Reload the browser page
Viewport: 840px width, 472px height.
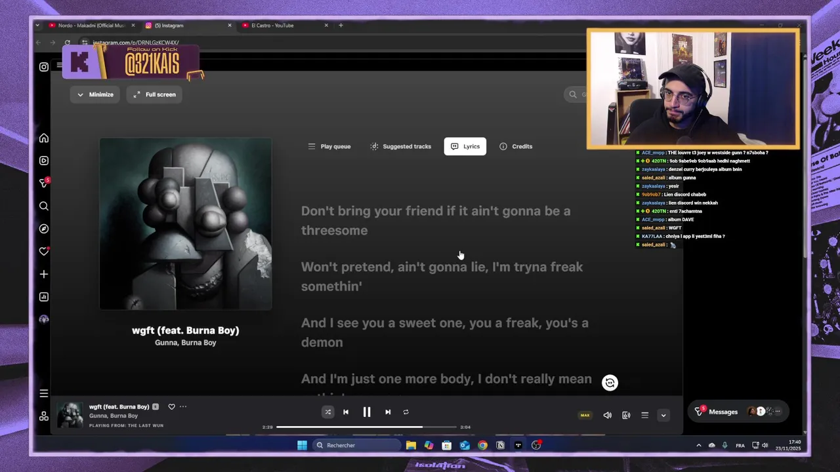click(x=67, y=43)
